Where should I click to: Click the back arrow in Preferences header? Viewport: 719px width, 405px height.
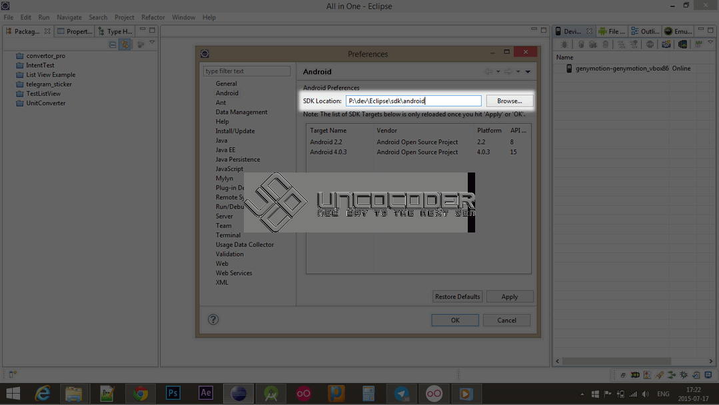488,71
